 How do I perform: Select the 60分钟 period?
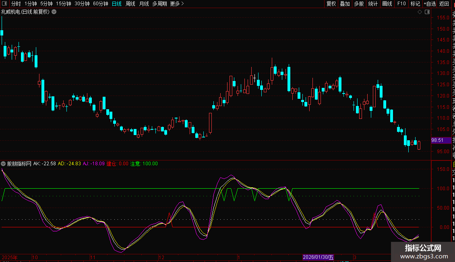pos(101,4)
